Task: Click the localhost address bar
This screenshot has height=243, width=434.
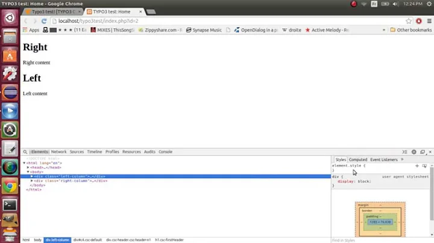Action: (227, 21)
